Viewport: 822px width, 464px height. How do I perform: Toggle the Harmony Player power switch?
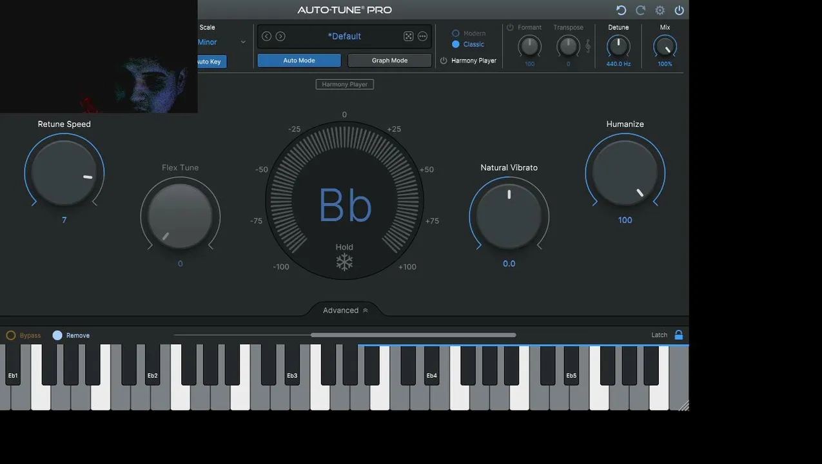pyautogui.click(x=444, y=61)
